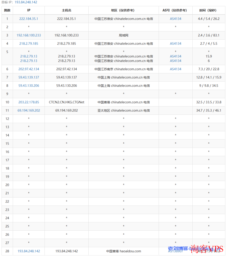Select the 中国江苏淮安 region cell in hop 4
The height and width of the screenshot is (257, 226).
click(124, 43)
